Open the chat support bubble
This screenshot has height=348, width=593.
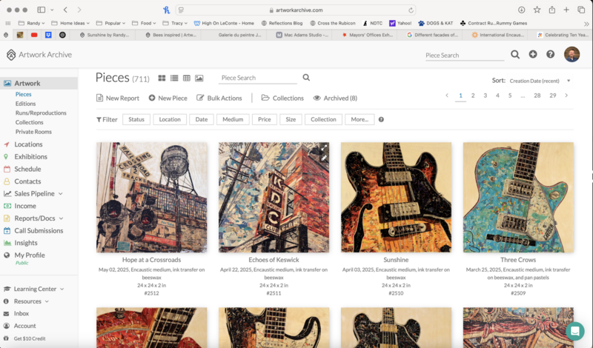pos(575,330)
